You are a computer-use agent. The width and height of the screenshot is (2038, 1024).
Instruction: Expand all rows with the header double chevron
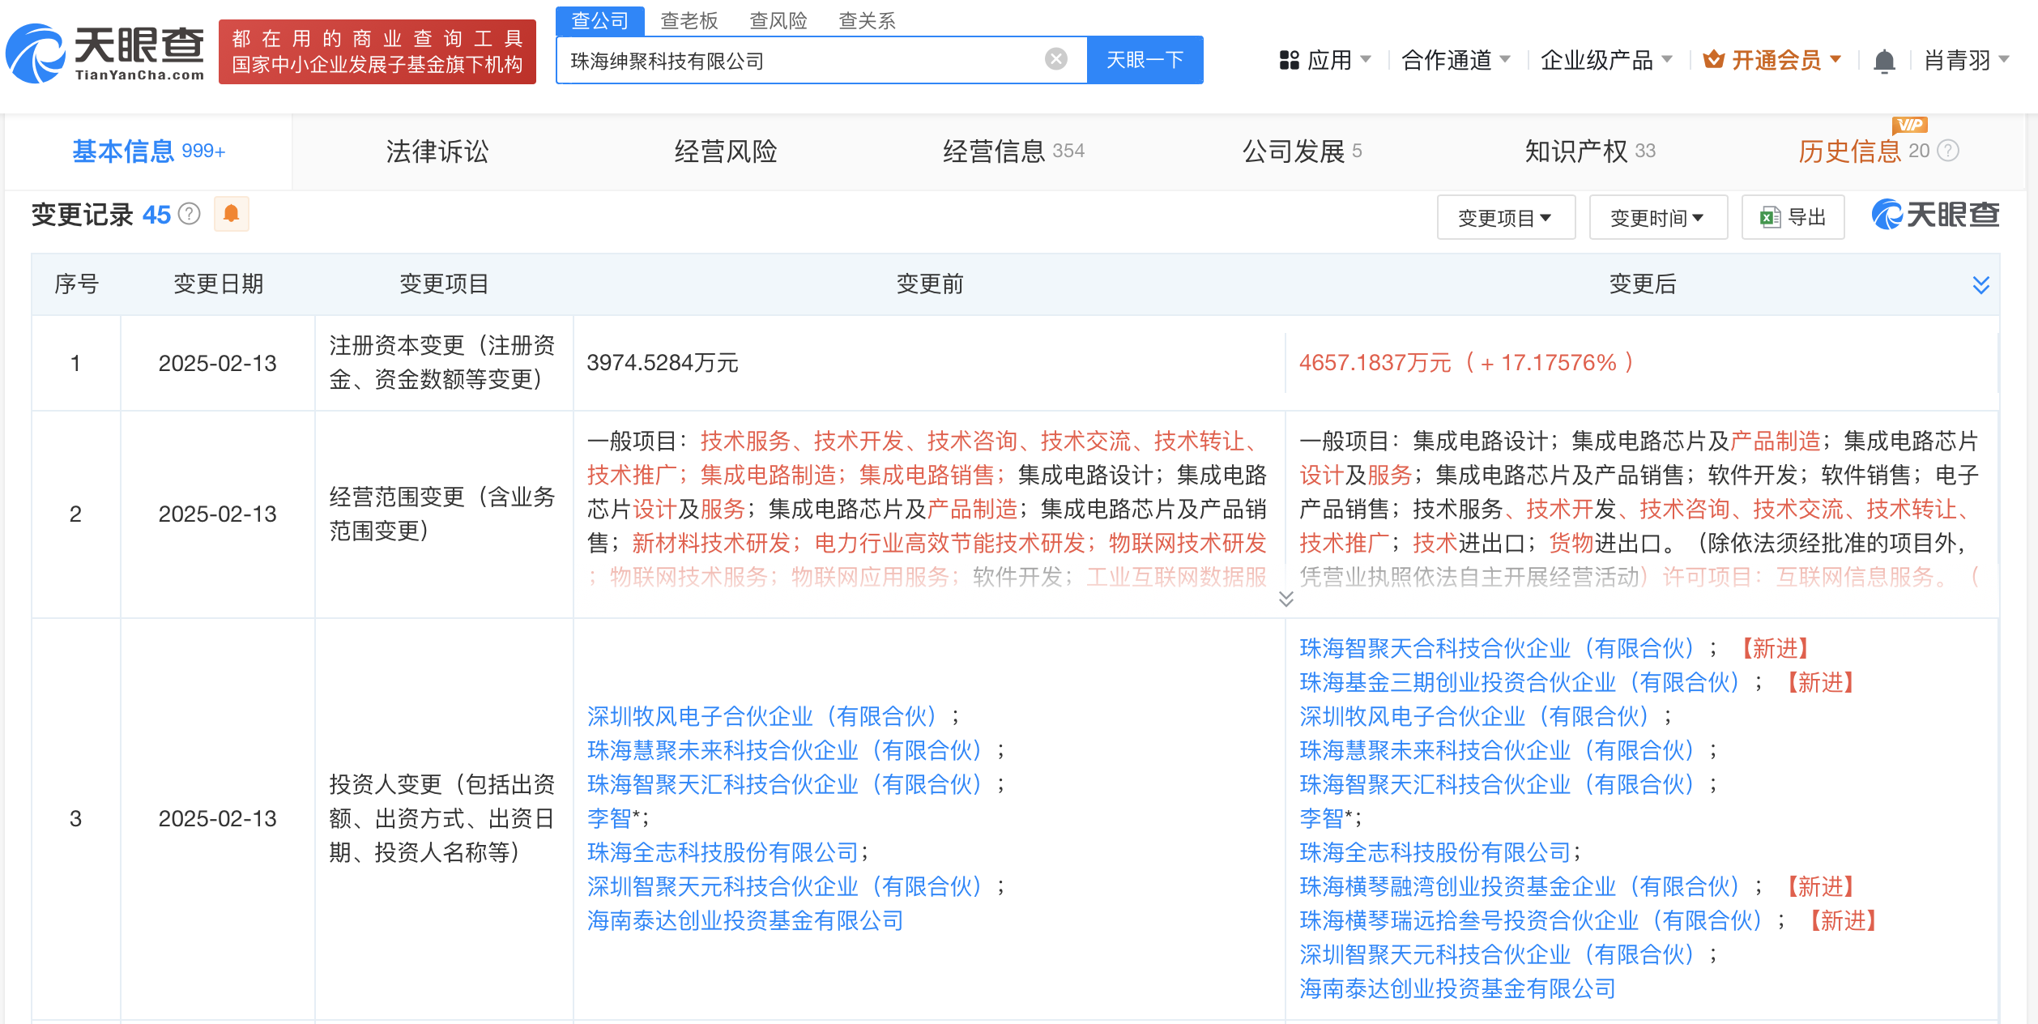(x=1980, y=284)
